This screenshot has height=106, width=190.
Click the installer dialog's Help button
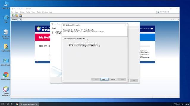122,79
